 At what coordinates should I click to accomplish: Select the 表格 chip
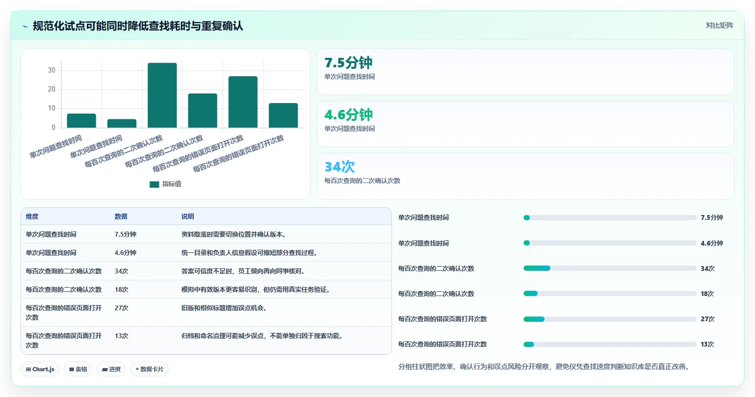point(78,369)
